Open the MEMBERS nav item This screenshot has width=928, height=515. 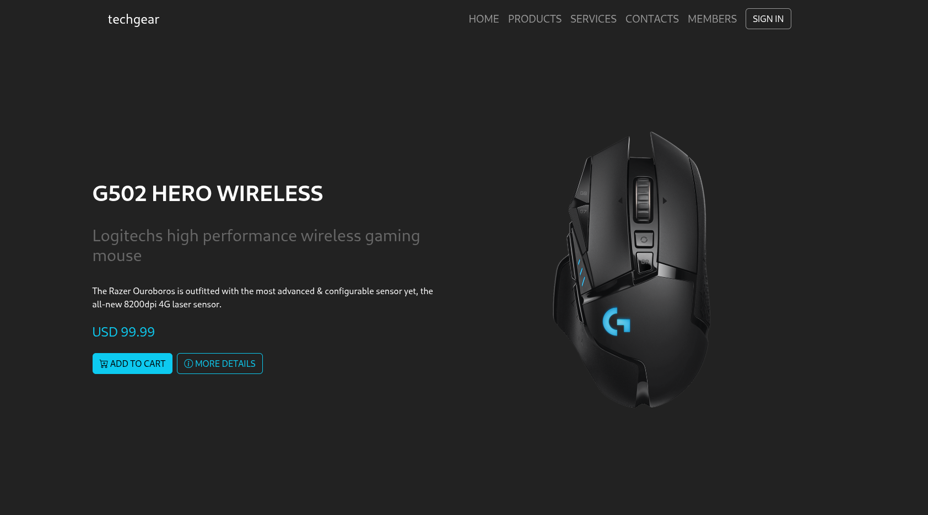pyautogui.click(x=712, y=19)
